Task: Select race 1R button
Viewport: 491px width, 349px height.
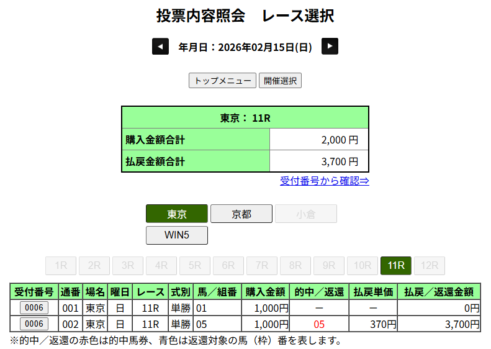Action: [x=61, y=266]
